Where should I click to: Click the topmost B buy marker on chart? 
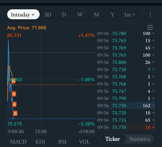(x=13, y=81)
